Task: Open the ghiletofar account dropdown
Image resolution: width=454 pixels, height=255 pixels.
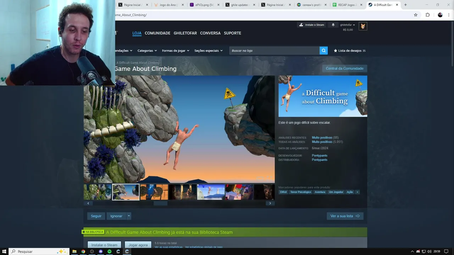Action: (347, 25)
